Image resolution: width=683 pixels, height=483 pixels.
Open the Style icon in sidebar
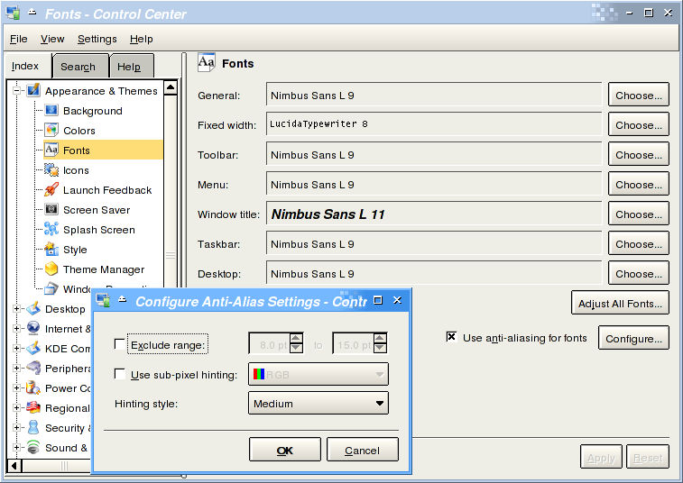click(x=51, y=250)
